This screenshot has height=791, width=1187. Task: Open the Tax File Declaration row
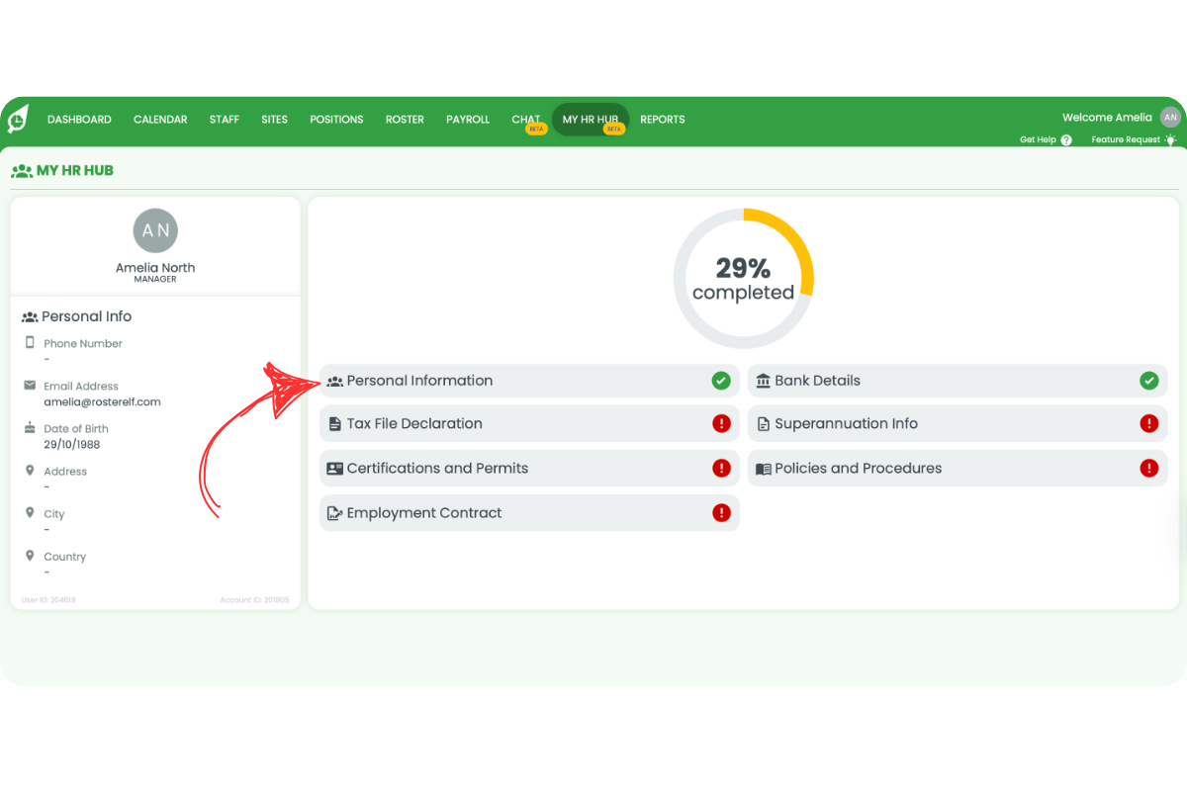click(414, 424)
